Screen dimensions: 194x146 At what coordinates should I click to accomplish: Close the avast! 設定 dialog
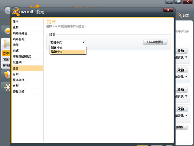(x=168, y=10)
